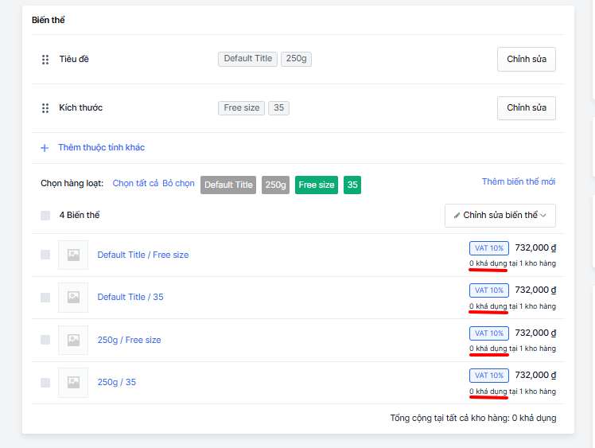Click image placeholder of 250g / 35
The image size is (595, 448).
[x=73, y=382]
